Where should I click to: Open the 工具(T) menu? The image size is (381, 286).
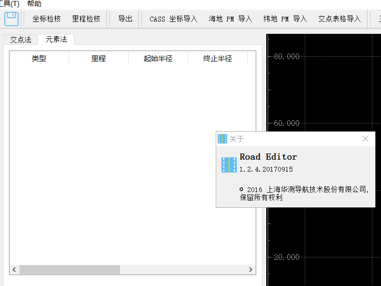[x=10, y=4]
